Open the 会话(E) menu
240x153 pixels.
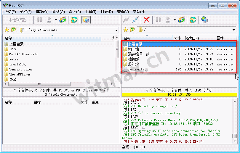pyautogui.click(x=10, y=12)
